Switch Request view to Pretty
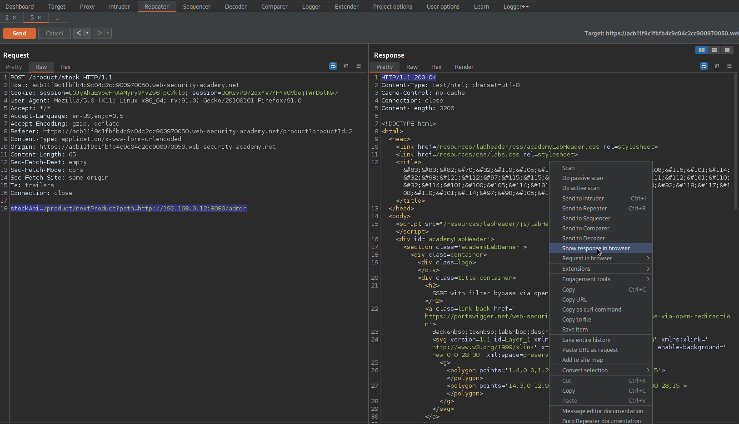 click(x=14, y=67)
